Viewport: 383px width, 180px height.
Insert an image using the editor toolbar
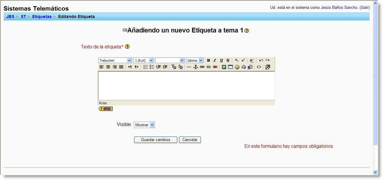point(224,67)
